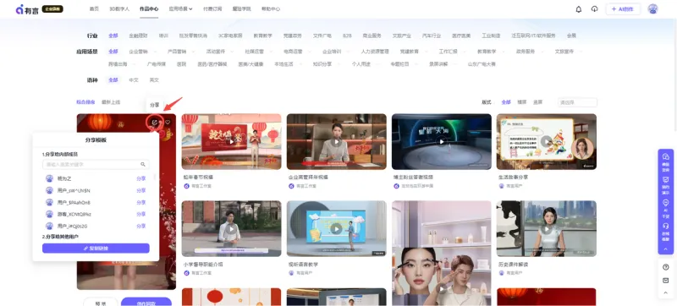Share the template with 杨为之
677x306 pixels.
coord(141,179)
